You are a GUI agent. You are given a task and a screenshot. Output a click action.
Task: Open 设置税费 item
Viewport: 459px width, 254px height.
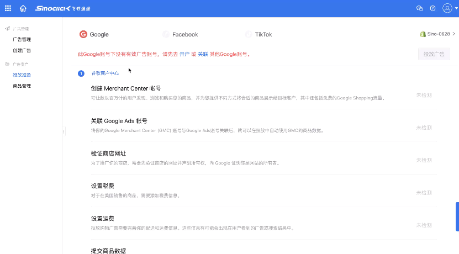point(102,186)
